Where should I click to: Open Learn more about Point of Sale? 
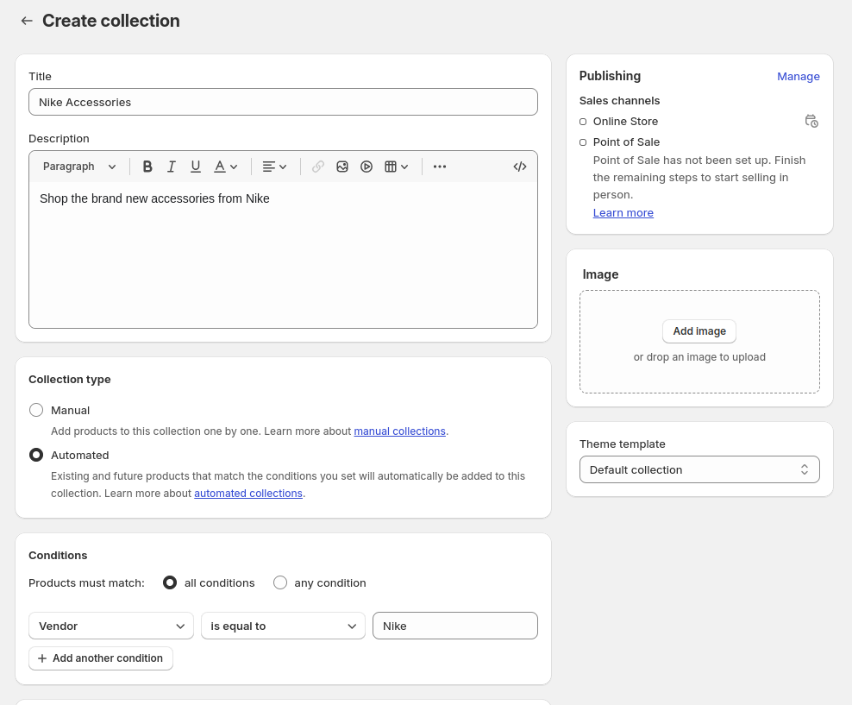pos(623,213)
